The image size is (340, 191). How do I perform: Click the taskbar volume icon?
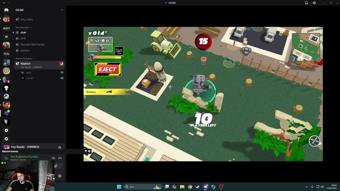click(322, 187)
